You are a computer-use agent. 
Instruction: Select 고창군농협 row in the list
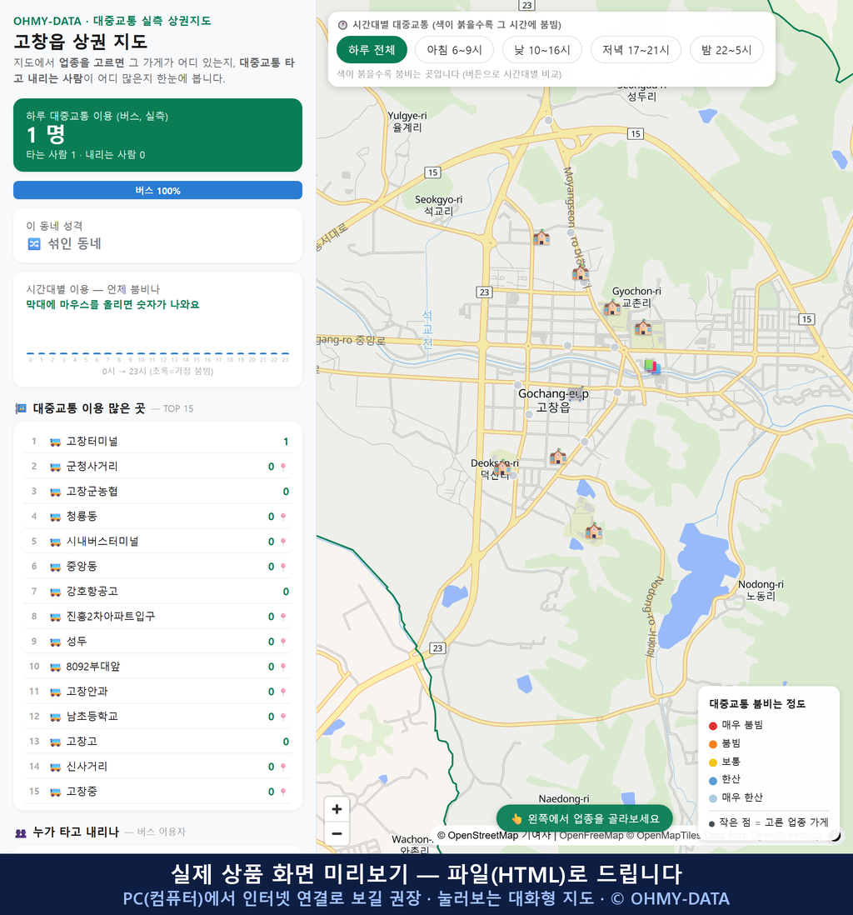(x=157, y=492)
